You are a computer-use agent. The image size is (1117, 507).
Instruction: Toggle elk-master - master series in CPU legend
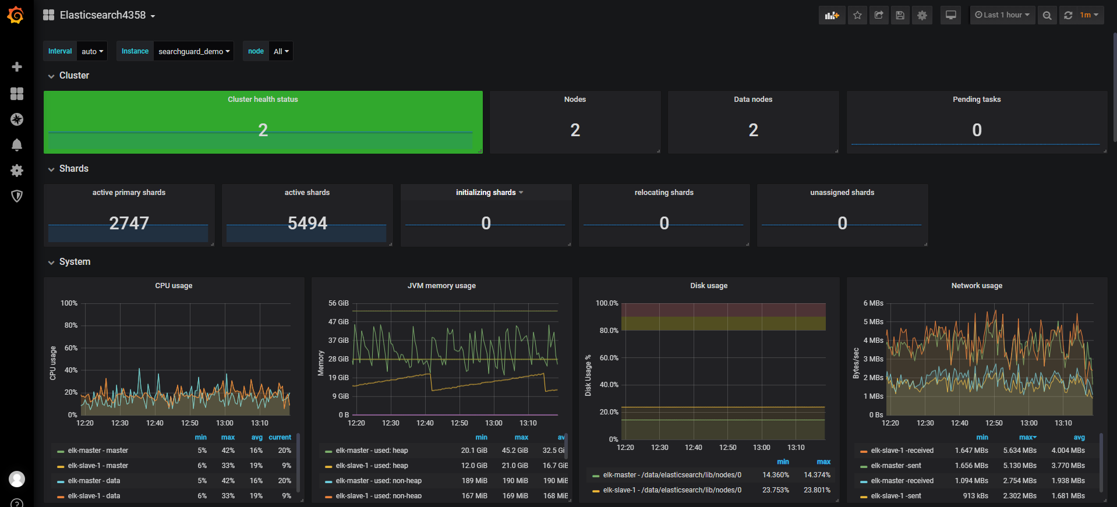tap(98, 451)
